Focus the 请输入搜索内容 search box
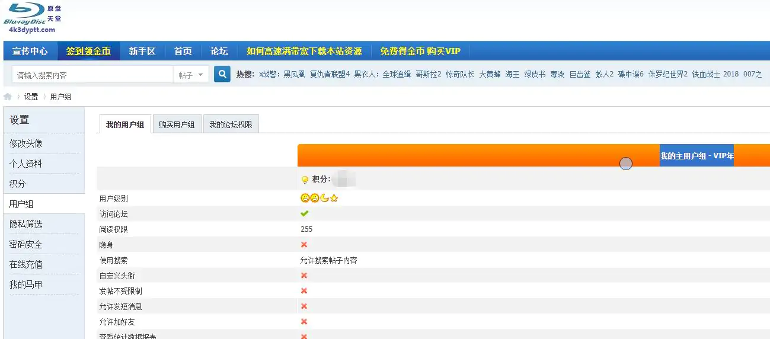 [92, 75]
